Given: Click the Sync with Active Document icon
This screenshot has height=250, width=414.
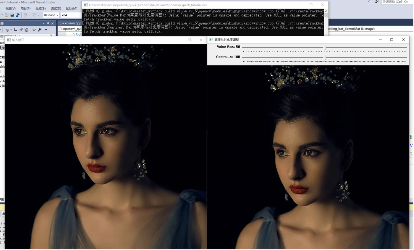Looking at the screenshot, I should (x=15, y=30).
